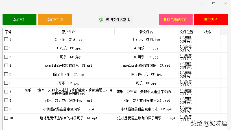This screenshot has width=231, height=130.
Task: Click the 文件位置 column header
Action: pyautogui.click(x=186, y=32)
